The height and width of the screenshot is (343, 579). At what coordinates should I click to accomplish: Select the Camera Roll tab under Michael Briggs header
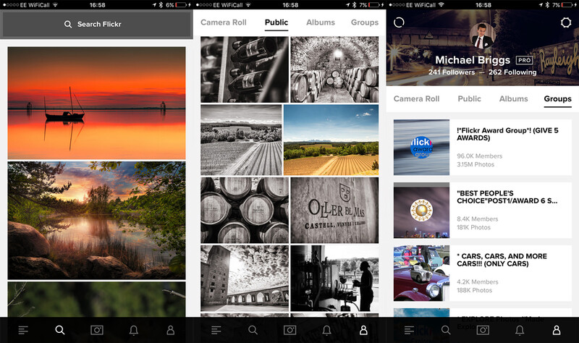[x=416, y=98]
